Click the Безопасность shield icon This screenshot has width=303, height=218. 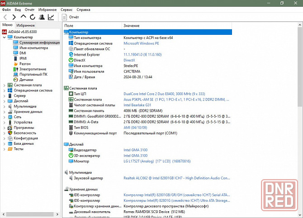[10, 133]
